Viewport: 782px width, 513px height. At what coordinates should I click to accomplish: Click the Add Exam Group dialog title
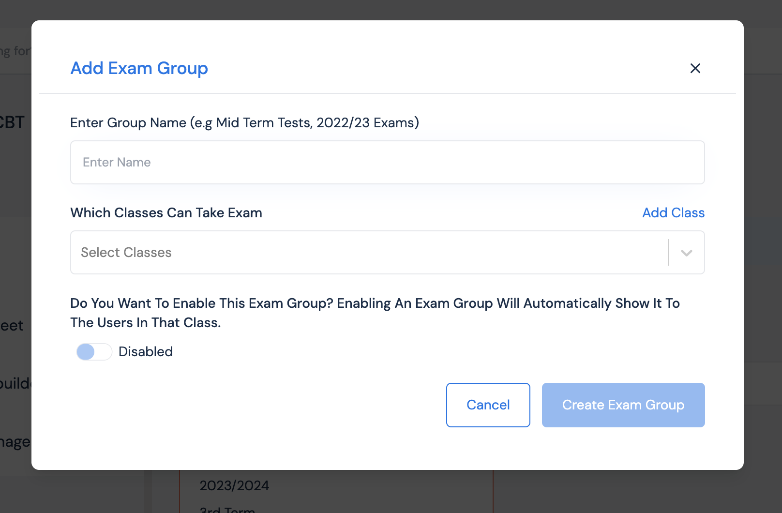(139, 68)
